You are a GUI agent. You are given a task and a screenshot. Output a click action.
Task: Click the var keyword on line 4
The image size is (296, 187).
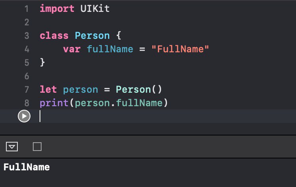(72, 49)
